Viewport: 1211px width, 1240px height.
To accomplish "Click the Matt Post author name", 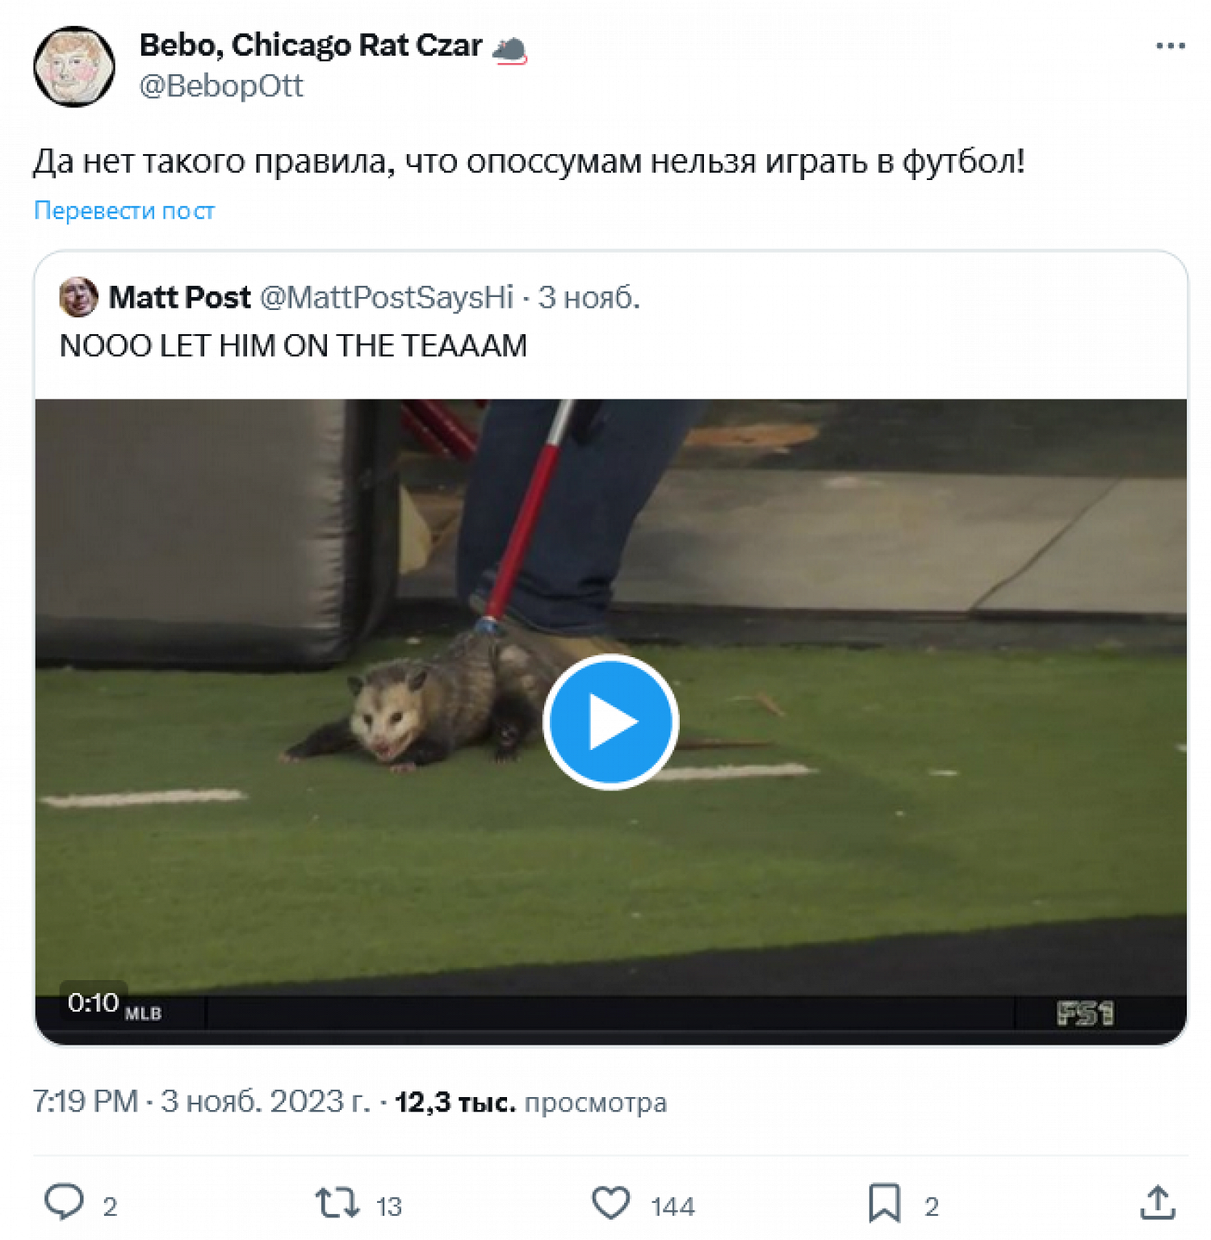I will (x=179, y=297).
